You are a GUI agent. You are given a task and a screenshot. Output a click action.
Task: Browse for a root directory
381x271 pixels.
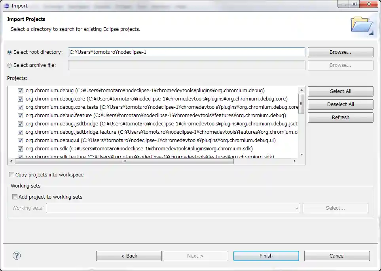pos(340,52)
